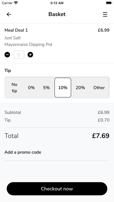Tap the £6.99 item price
This screenshot has width=114, height=202.
104,30
